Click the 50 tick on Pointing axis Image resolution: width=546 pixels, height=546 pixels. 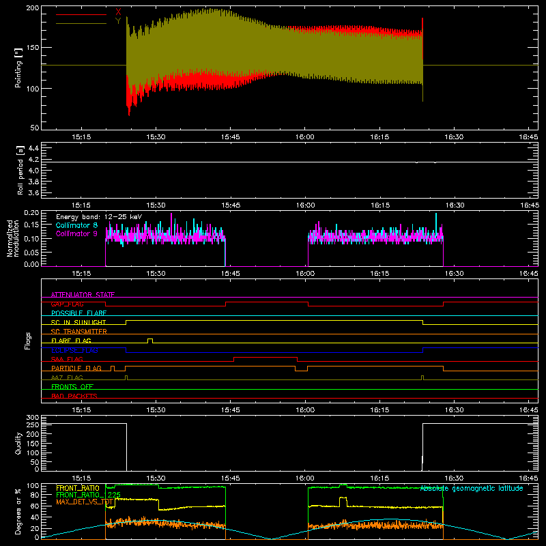(35, 128)
